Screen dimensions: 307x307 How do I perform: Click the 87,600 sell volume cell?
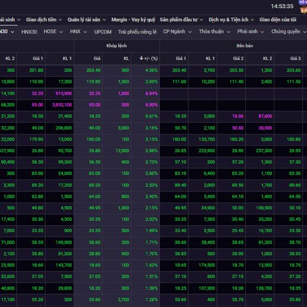[x=265, y=116]
